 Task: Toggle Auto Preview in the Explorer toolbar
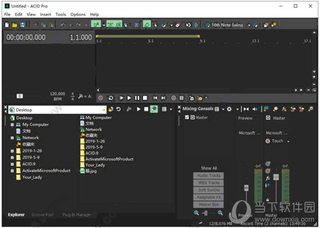[154, 109]
